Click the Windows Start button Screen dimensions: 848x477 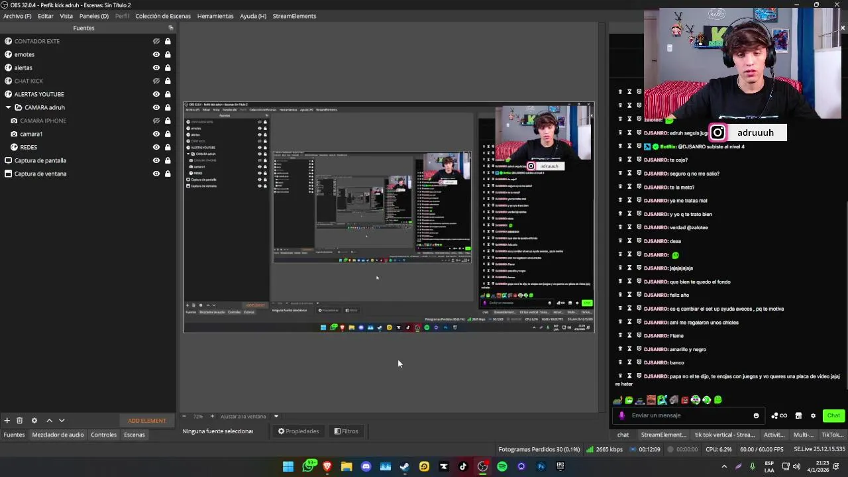click(x=288, y=466)
